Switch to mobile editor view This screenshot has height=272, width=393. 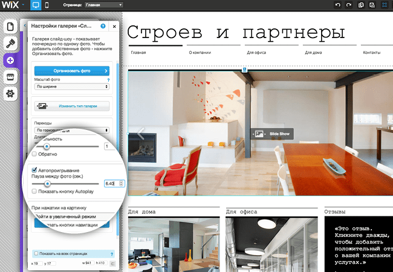click(47, 5)
